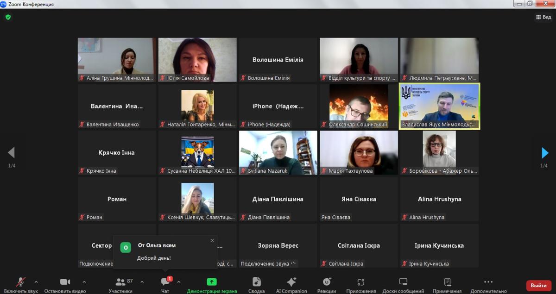Select Марія Тахтаулова video tile
This screenshot has height=294, width=556.
coord(359,152)
